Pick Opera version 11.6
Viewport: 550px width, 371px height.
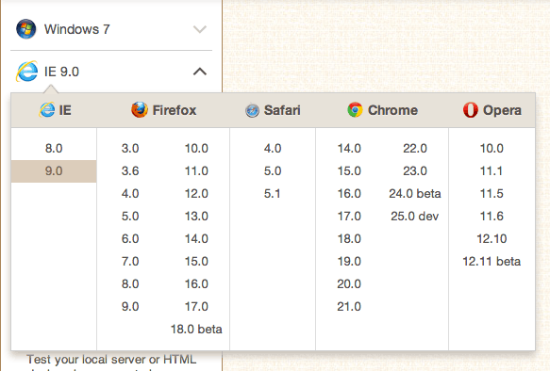pos(492,217)
